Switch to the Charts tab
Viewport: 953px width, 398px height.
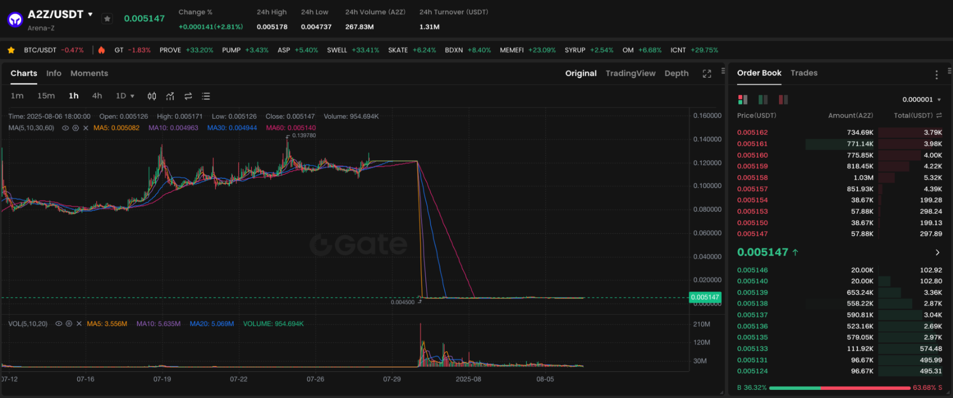[24, 73]
